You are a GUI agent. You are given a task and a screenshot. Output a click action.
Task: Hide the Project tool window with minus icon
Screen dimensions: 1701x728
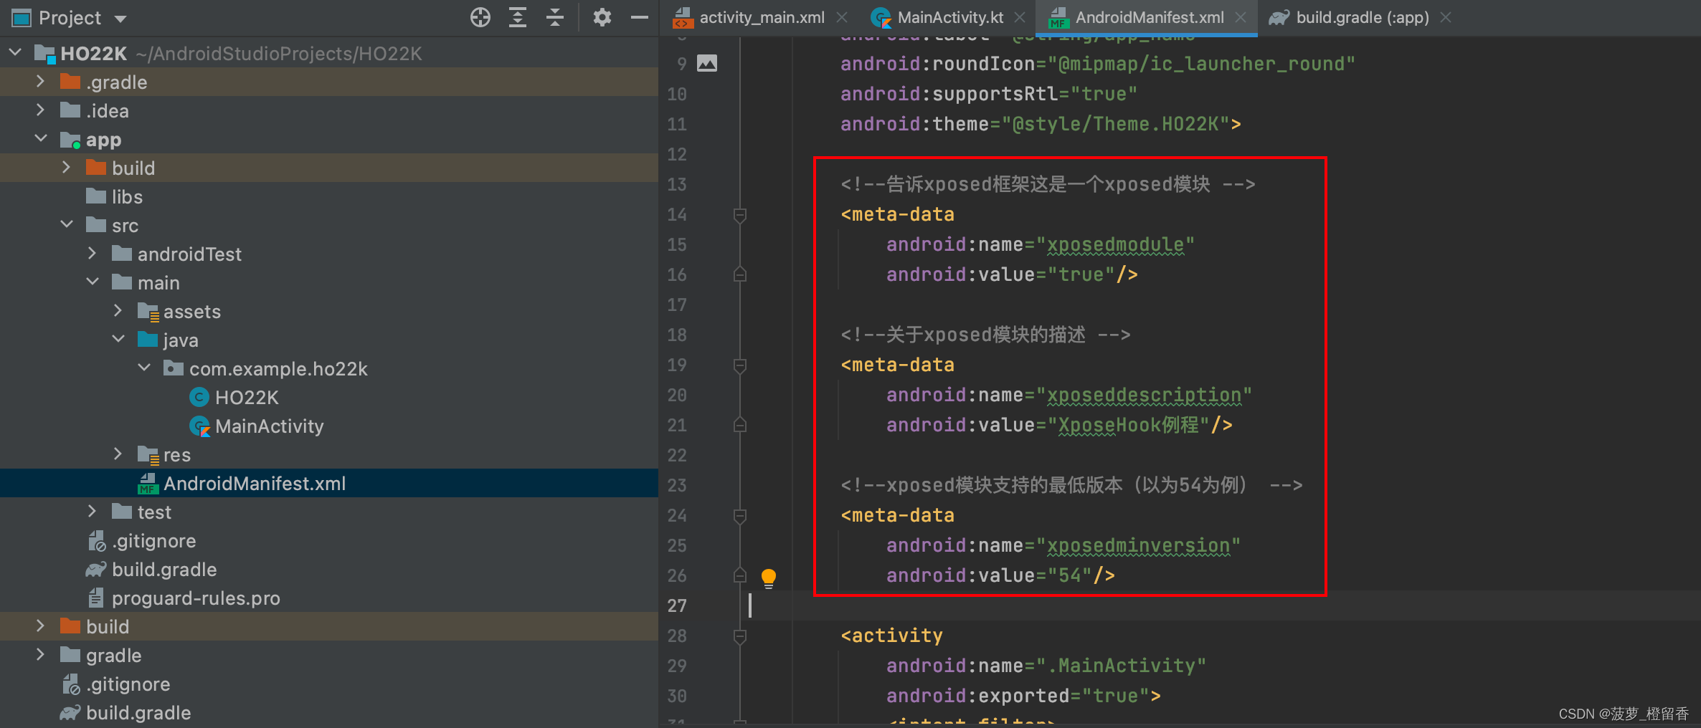pyautogui.click(x=640, y=17)
